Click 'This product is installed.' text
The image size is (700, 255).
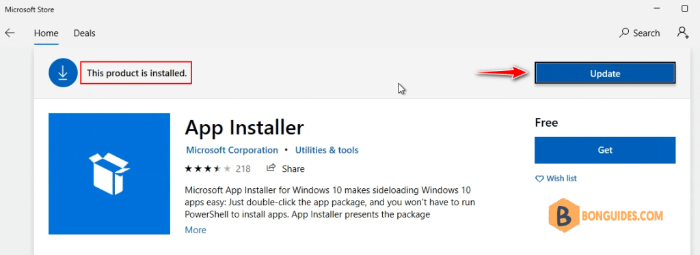tap(137, 73)
